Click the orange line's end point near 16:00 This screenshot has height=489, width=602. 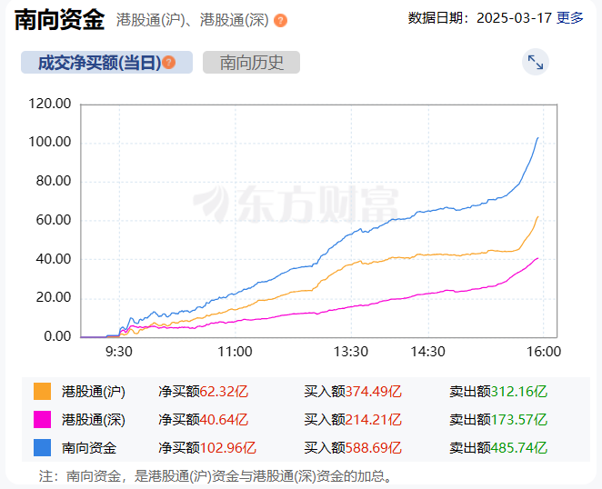[537, 217]
